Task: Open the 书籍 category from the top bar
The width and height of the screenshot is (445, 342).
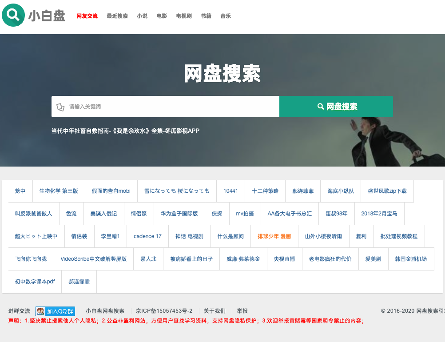Action: coord(206,16)
